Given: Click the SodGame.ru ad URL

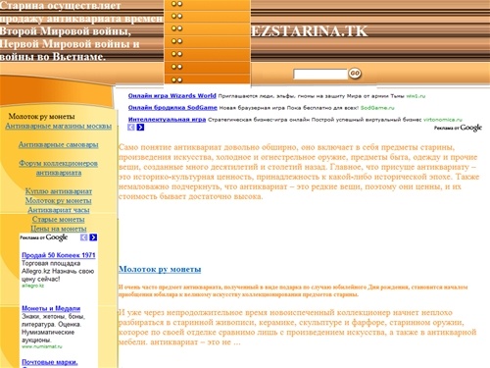Looking at the screenshot, I should click(377, 108).
